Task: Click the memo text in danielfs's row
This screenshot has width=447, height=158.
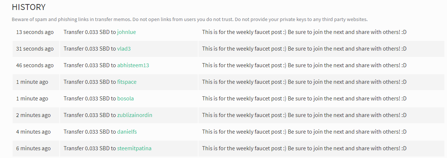Action: pos(304,132)
